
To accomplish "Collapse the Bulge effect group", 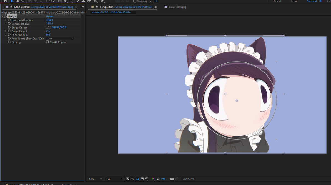I will tap(2, 16).
